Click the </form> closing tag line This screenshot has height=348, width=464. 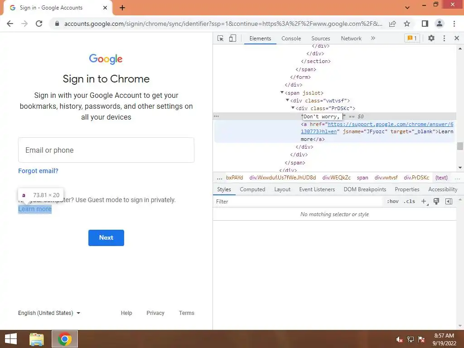pyautogui.click(x=300, y=77)
